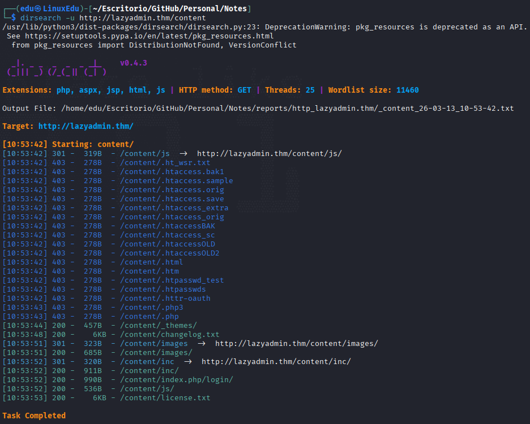Viewport: 530px width, 424px height.
Task: Open the Target http://lazyadmin.thm/ link
Action: (86, 126)
